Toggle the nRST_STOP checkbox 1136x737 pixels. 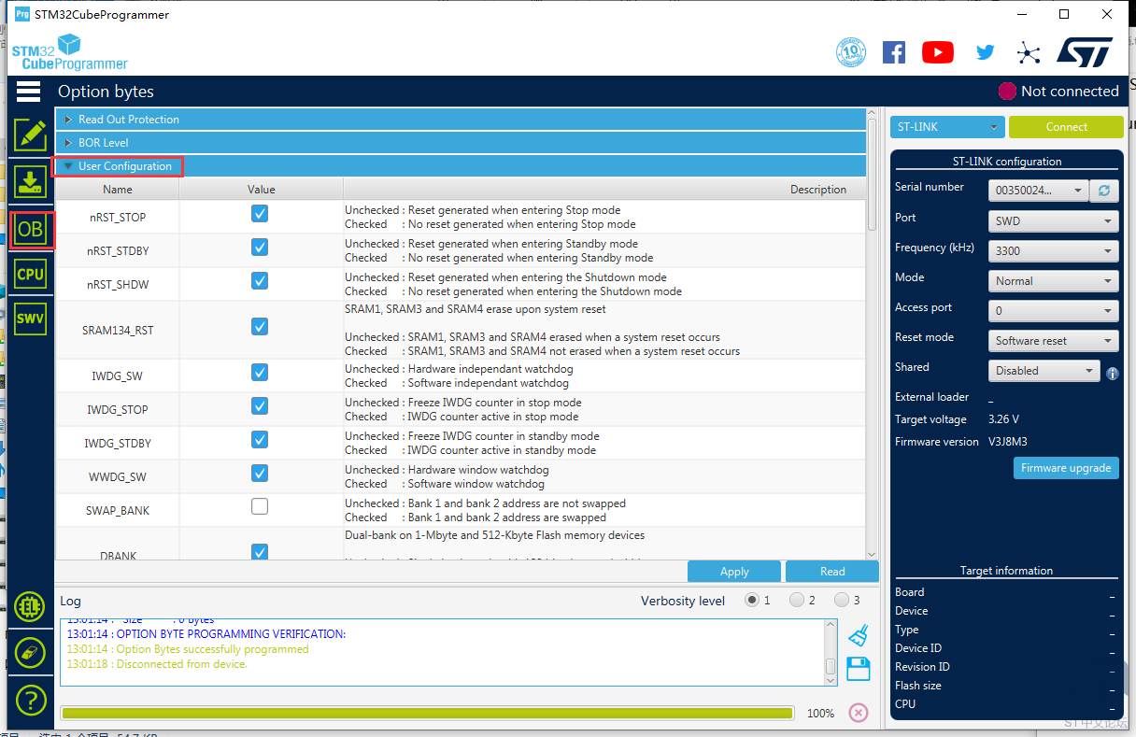coord(260,214)
